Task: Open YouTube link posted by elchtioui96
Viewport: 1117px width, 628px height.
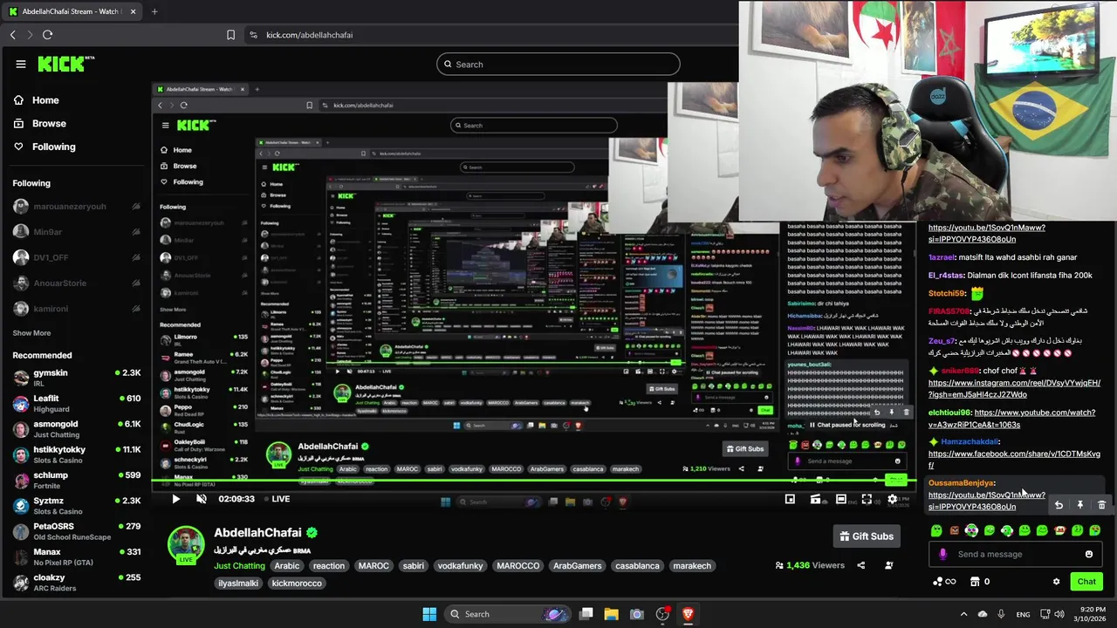Action: 1011,419
